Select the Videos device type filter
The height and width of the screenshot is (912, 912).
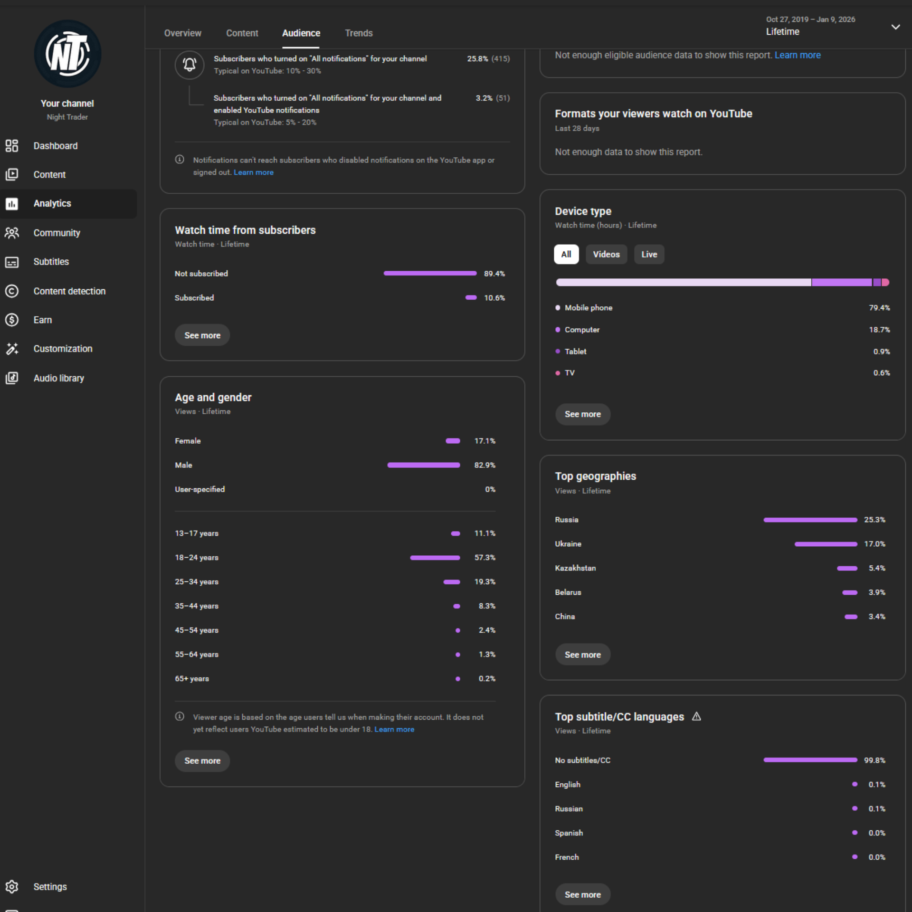tap(606, 254)
